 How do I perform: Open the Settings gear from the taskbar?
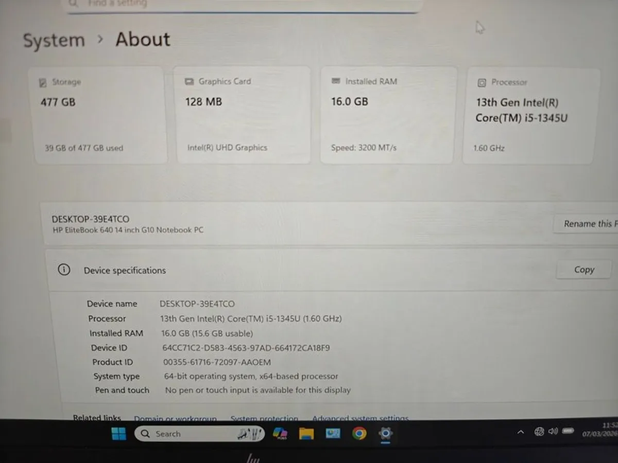point(385,434)
